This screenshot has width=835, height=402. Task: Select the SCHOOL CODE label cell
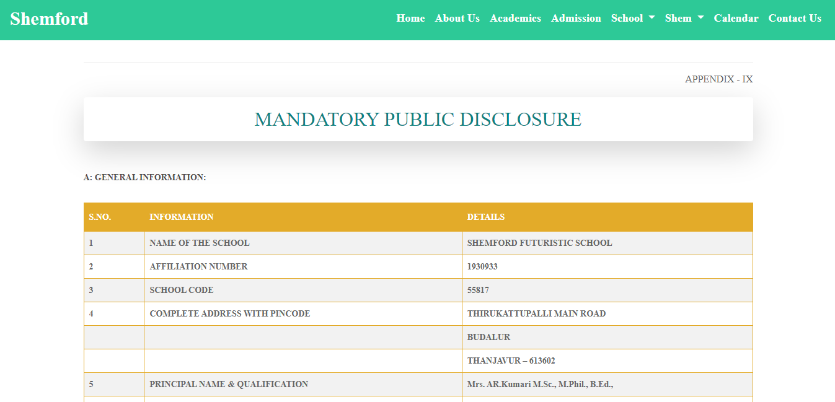pyautogui.click(x=303, y=290)
